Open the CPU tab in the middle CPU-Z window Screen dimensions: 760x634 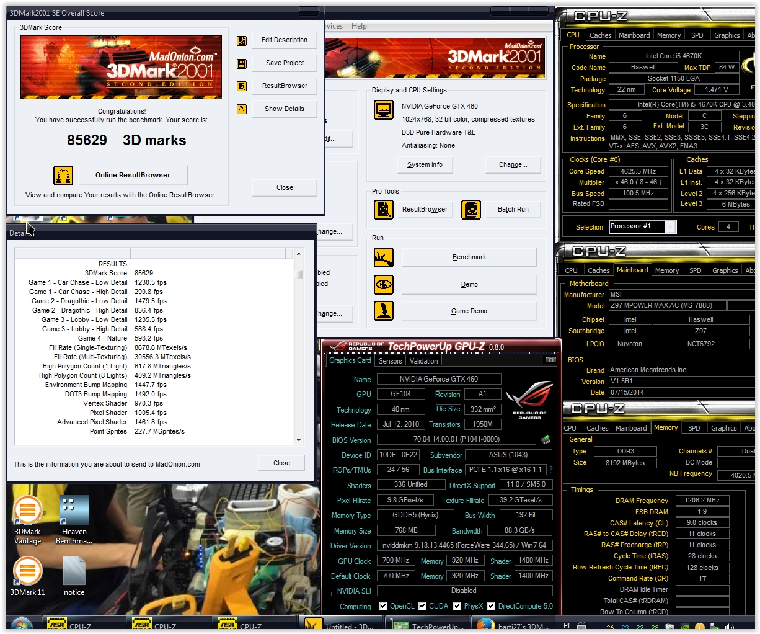[x=571, y=270]
